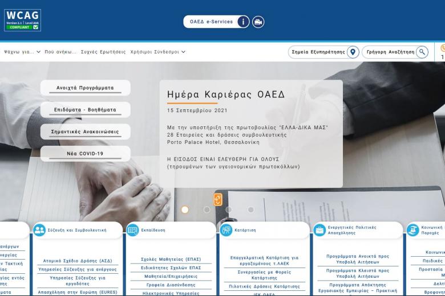
Task: Open Μαθητεία/Επιχειρήσεις link
Action: tap(171, 276)
